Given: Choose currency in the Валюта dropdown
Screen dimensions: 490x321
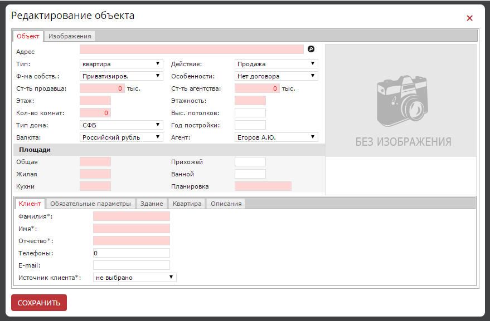Looking at the screenshot, I should 121,137.
